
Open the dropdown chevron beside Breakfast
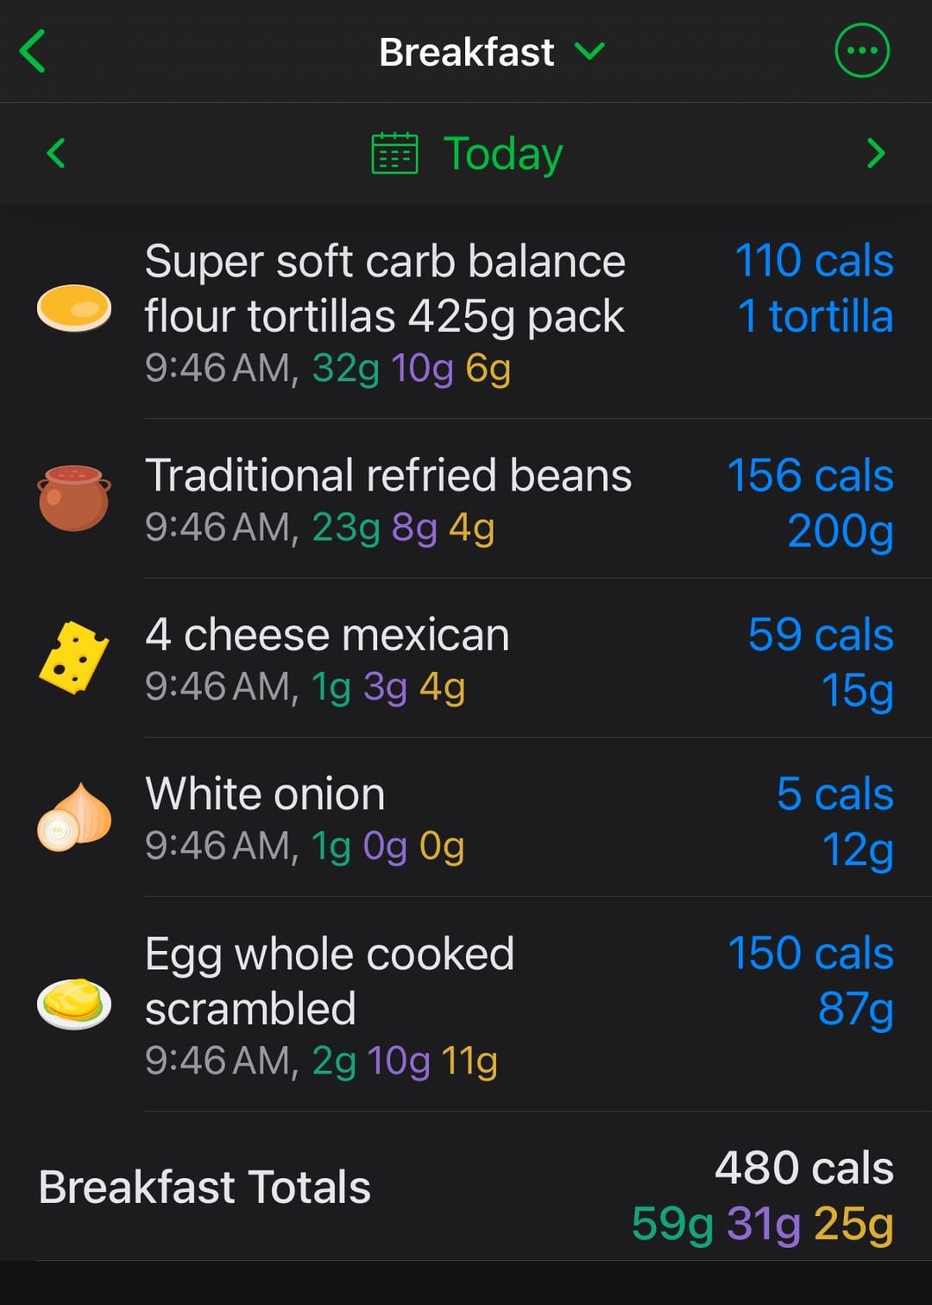click(589, 52)
